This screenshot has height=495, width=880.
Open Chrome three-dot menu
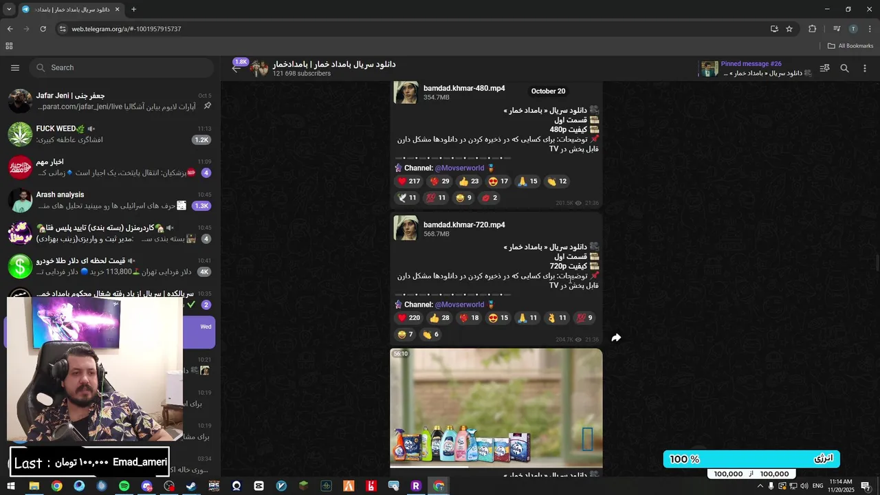(x=870, y=29)
